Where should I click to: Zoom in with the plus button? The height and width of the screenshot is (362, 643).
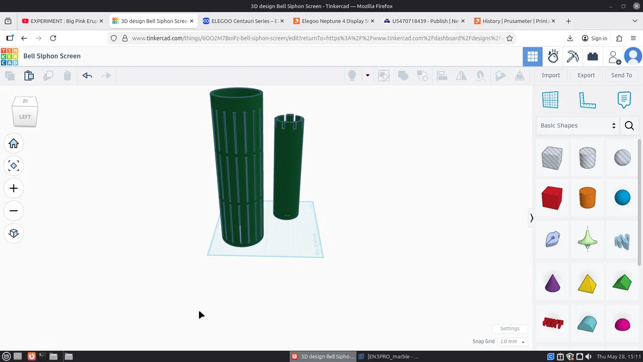pos(13,188)
